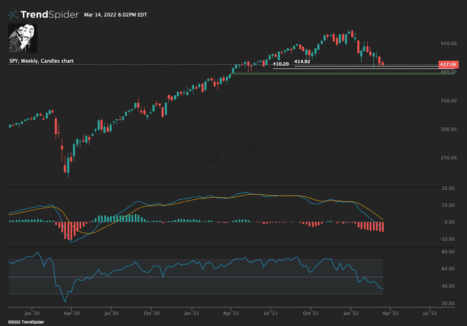Click the Jul '22 date axis label
This screenshot has height=326, width=467.
[430, 313]
